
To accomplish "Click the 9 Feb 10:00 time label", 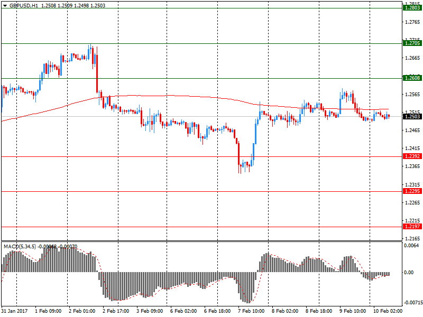I will click(x=353, y=311).
